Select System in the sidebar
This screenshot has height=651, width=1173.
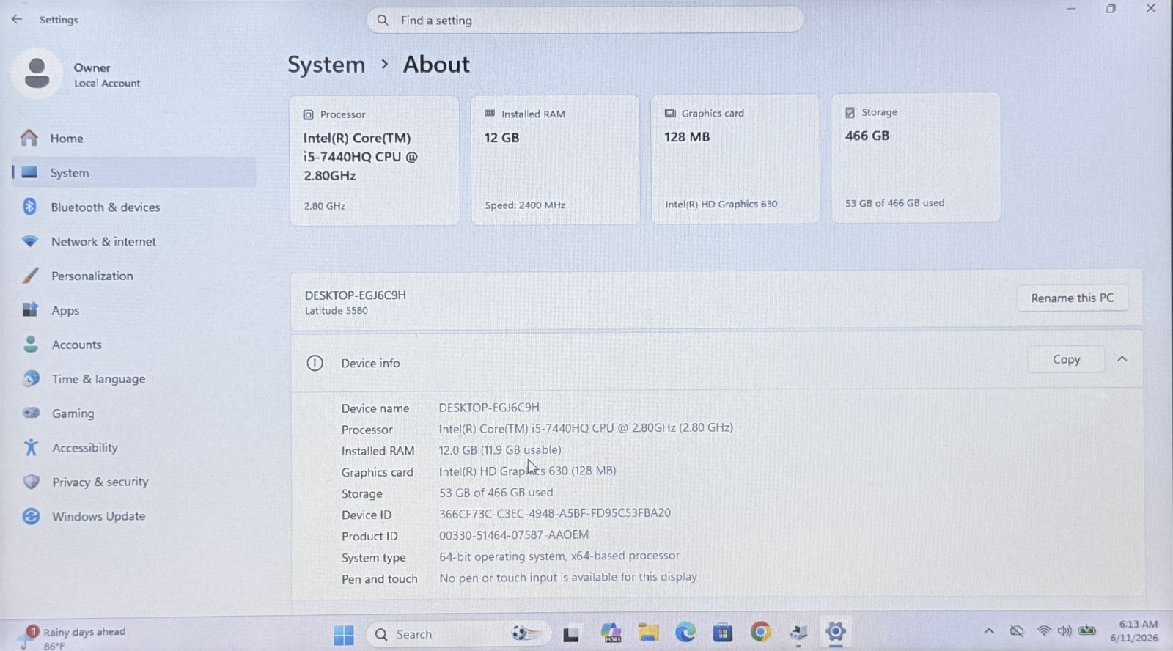[134, 172]
